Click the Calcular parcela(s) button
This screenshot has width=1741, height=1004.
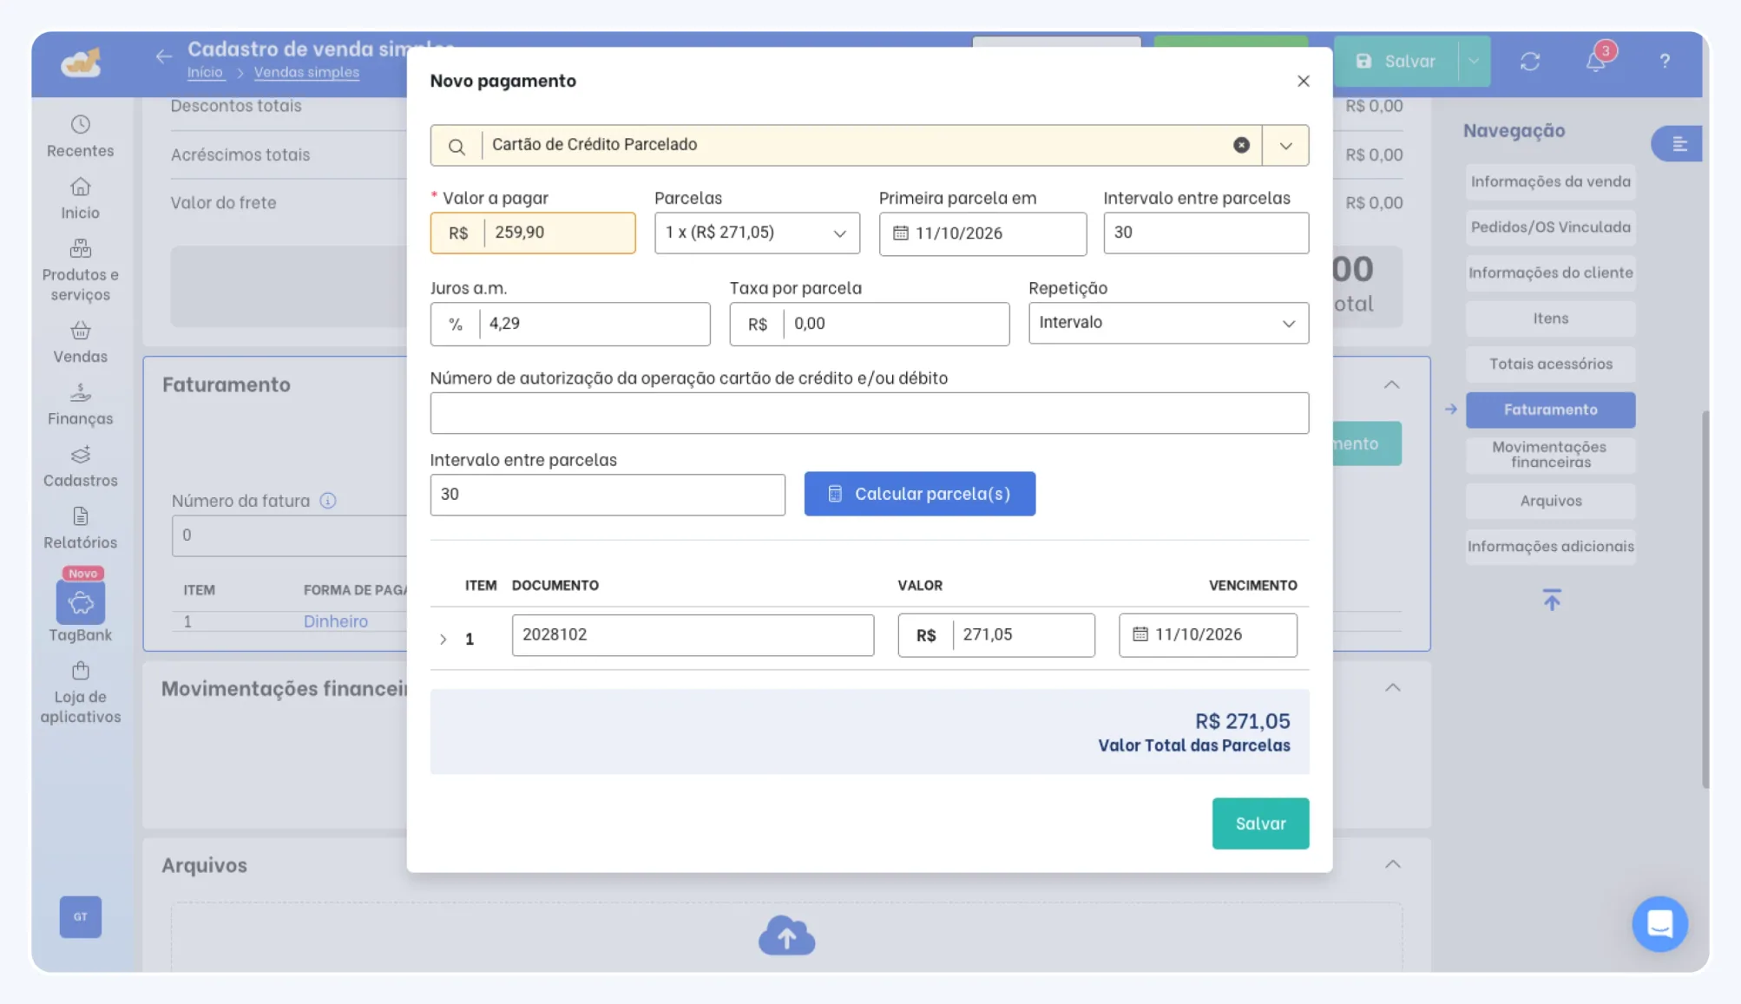[x=919, y=494]
